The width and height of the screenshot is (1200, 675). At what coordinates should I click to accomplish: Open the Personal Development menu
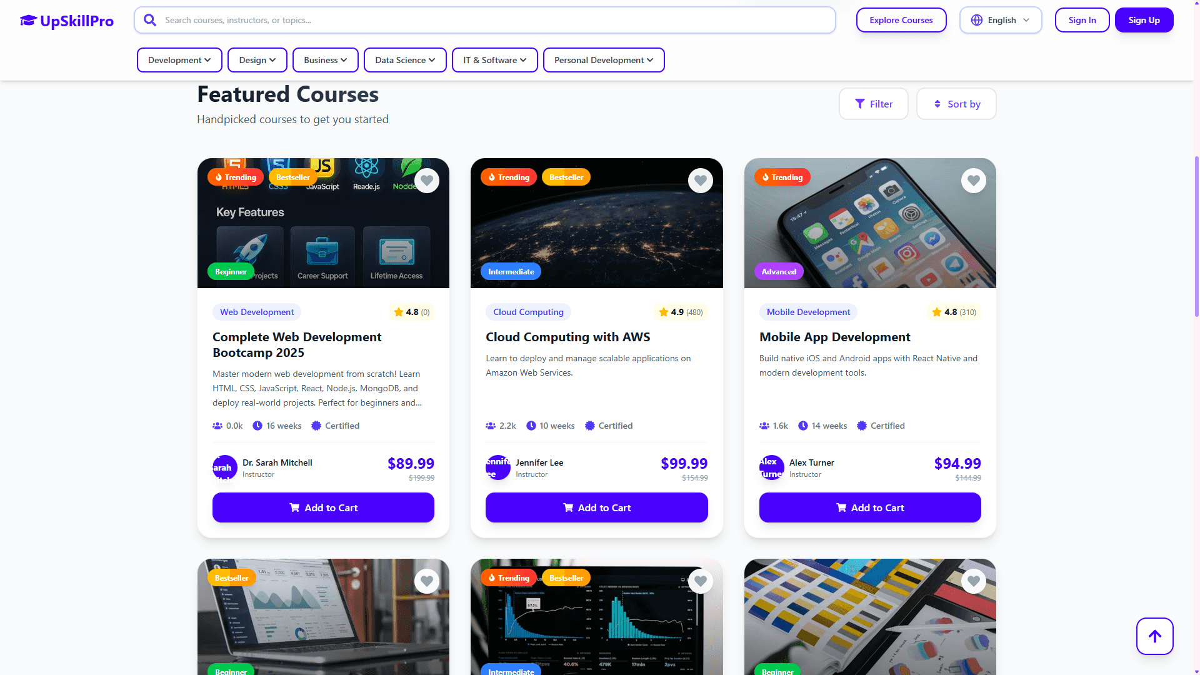click(604, 60)
